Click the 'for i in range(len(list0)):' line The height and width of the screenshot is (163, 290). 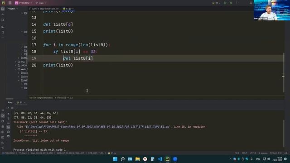pyautogui.click(x=77, y=45)
